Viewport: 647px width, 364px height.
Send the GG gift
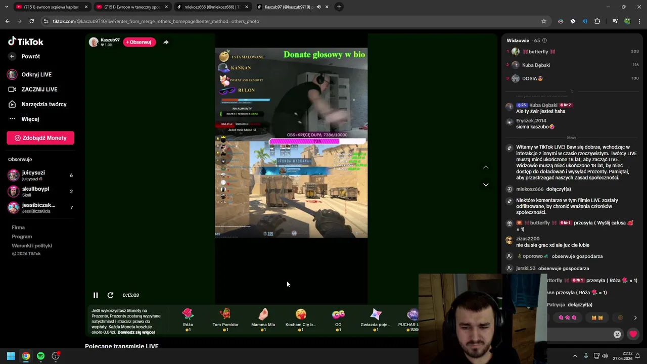(338, 320)
